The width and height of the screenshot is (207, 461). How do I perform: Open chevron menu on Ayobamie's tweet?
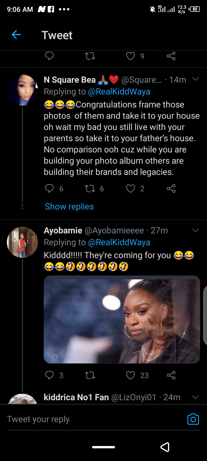click(x=195, y=230)
